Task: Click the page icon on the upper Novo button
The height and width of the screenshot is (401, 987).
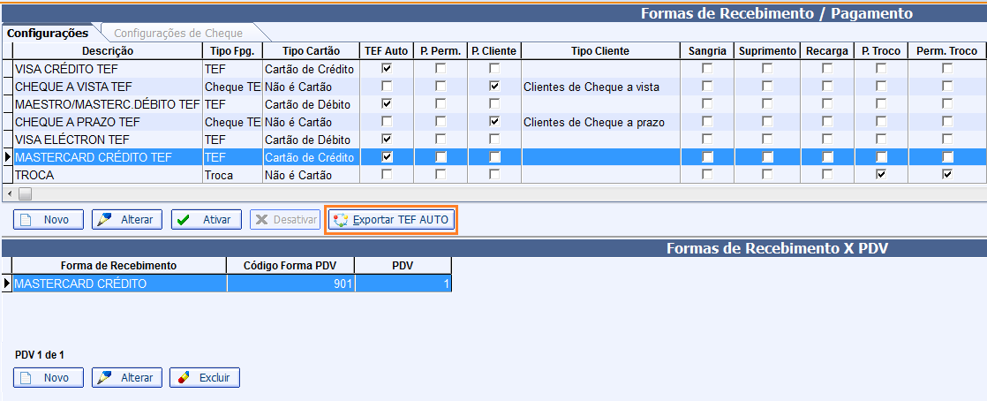Action: tap(26, 220)
